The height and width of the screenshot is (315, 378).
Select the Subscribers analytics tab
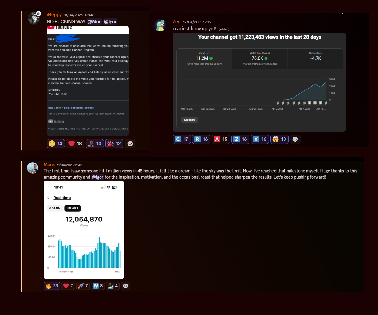[x=315, y=58]
